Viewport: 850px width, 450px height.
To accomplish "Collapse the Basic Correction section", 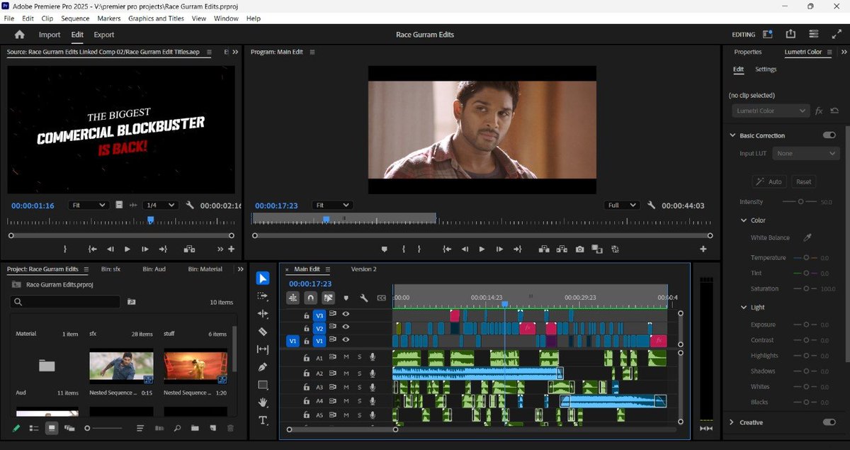I will point(732,135).
